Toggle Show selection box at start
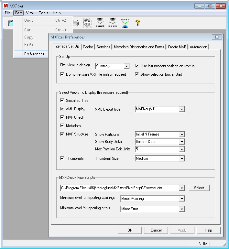 137,74
